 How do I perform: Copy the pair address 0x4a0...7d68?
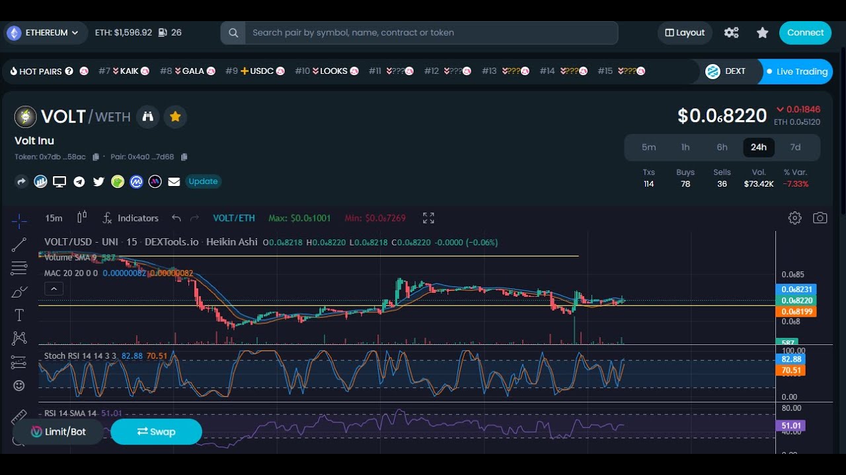pos(184,157)
